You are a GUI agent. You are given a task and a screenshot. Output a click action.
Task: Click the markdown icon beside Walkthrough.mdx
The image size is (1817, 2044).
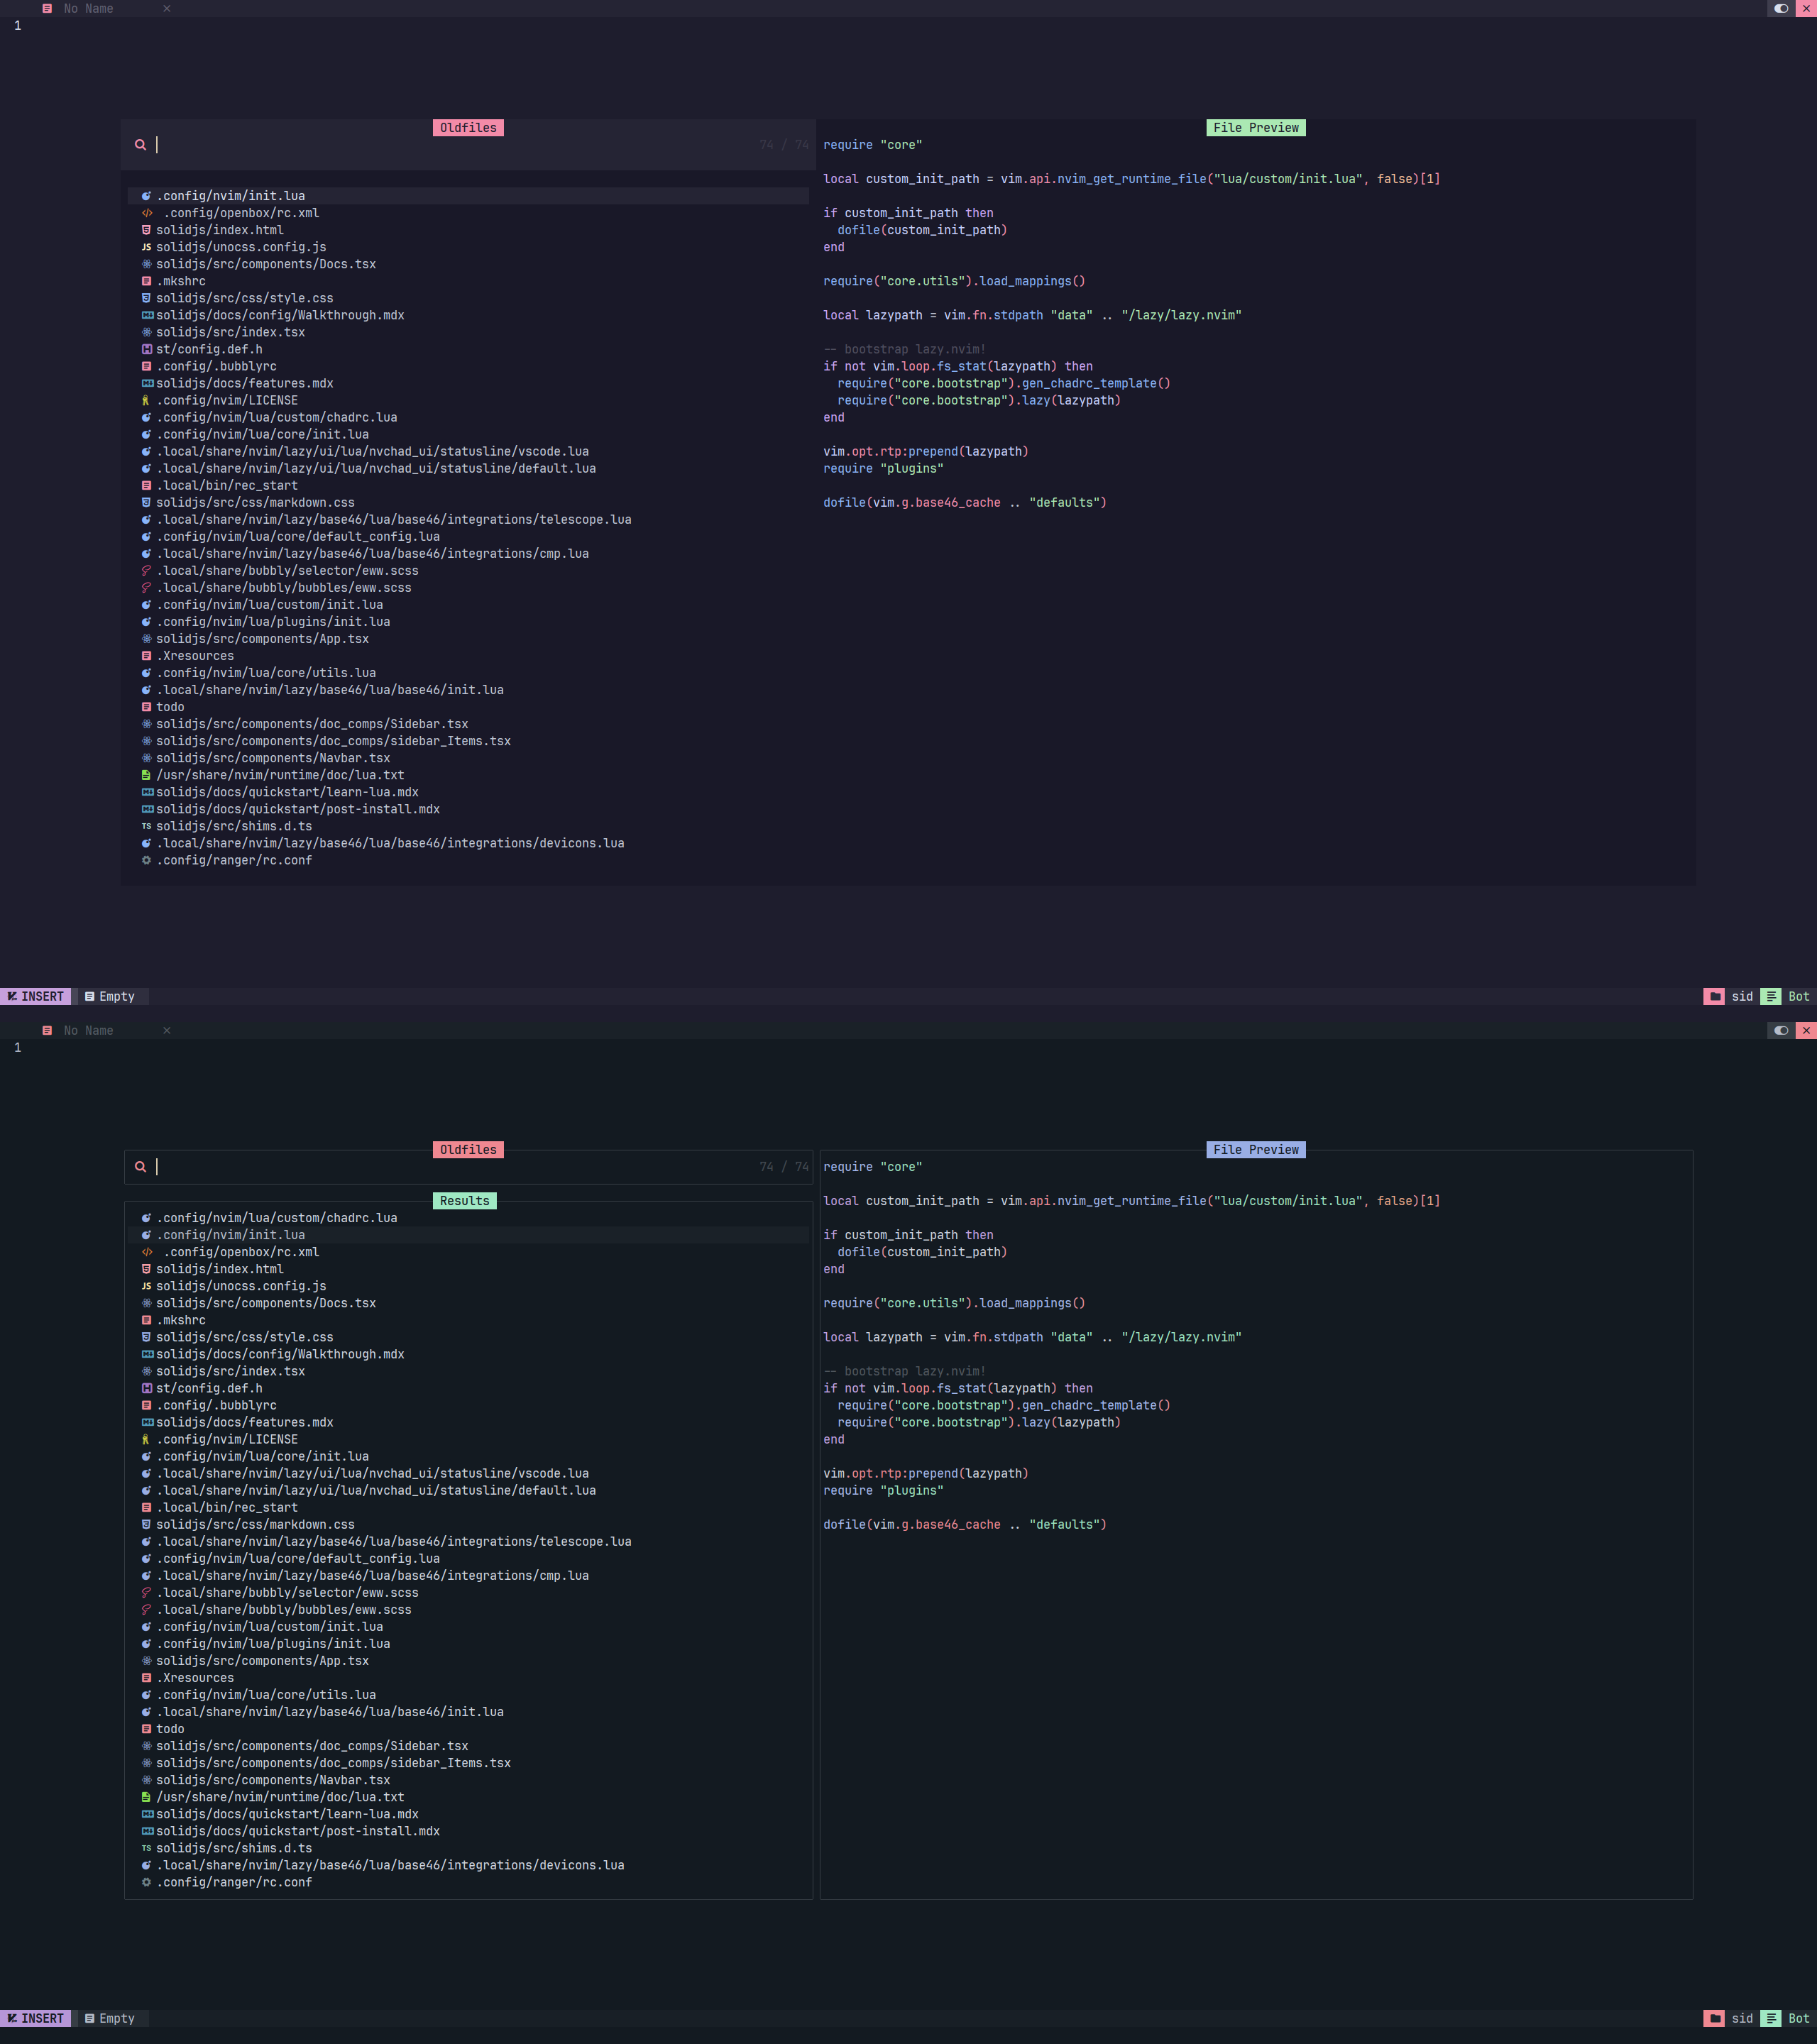click(x=147, y=314)
